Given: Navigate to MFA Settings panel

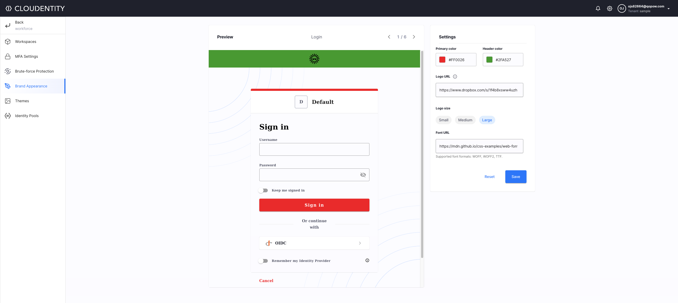Looking at the screenshot, I should (26, 56).
